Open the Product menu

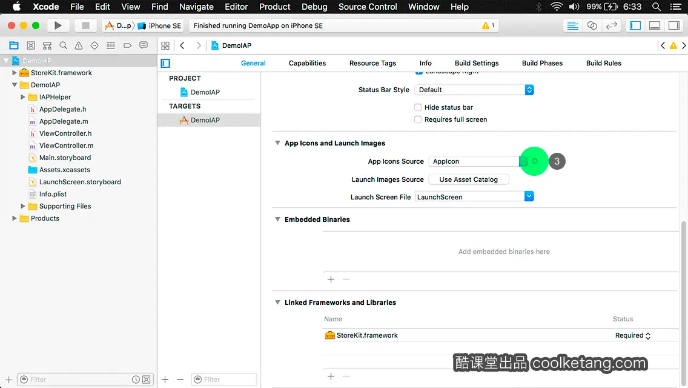275,7
